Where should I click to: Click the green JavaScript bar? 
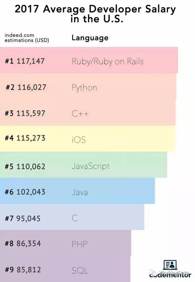(83, 165)
